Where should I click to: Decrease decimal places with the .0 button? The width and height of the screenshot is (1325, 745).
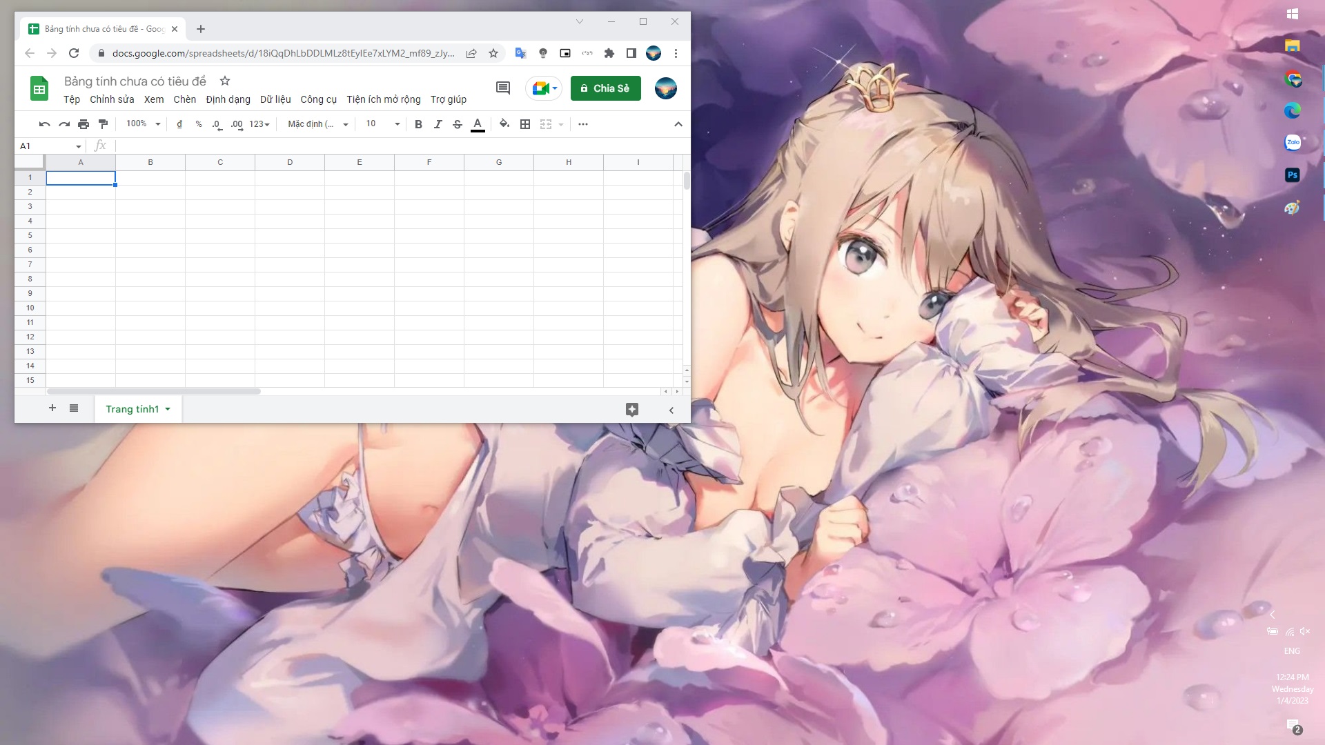tap(217, 125)
